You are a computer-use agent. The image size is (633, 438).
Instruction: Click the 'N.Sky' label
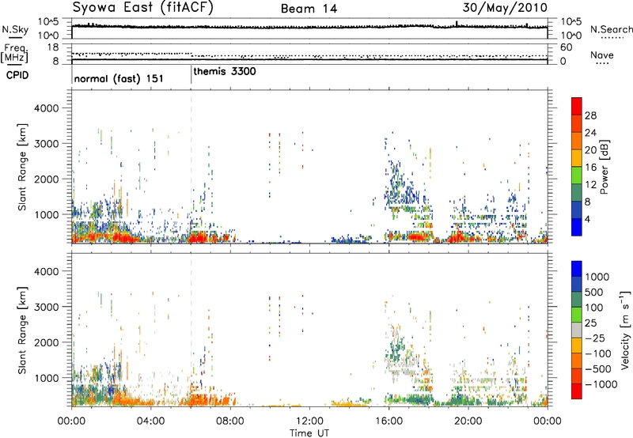pos(15,30)
